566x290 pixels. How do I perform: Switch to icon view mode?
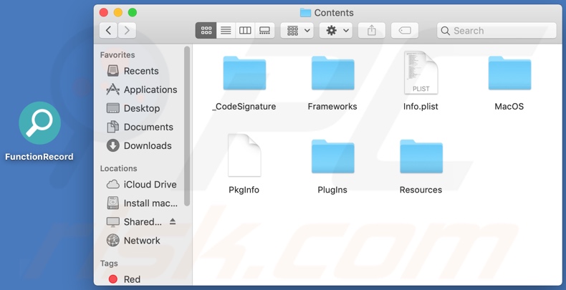coord(206,31)
